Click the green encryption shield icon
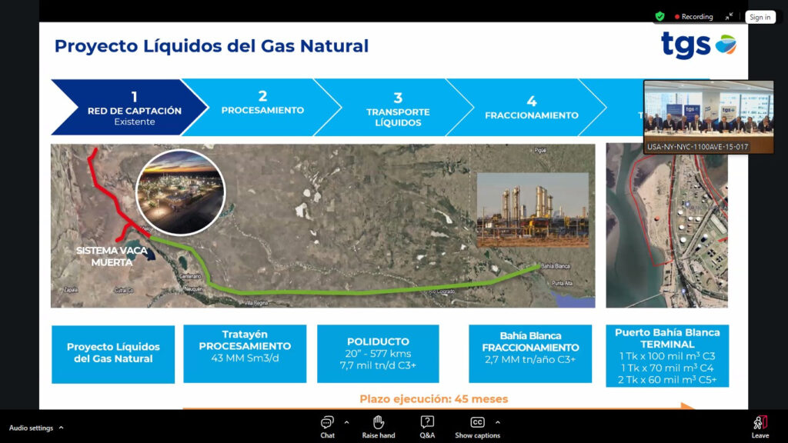Image resolution: width=788 pixels, height=443 pixels. pos(659,16)
